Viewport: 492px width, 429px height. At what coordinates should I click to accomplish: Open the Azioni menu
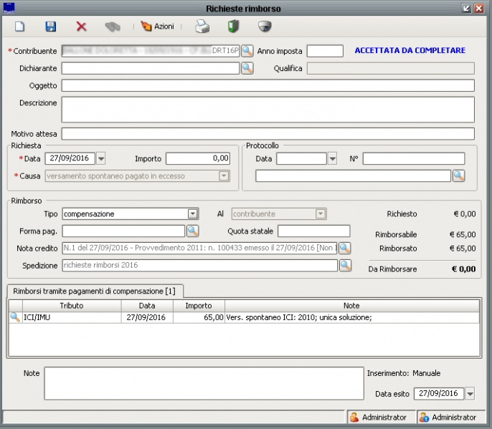tap(158, 26)
